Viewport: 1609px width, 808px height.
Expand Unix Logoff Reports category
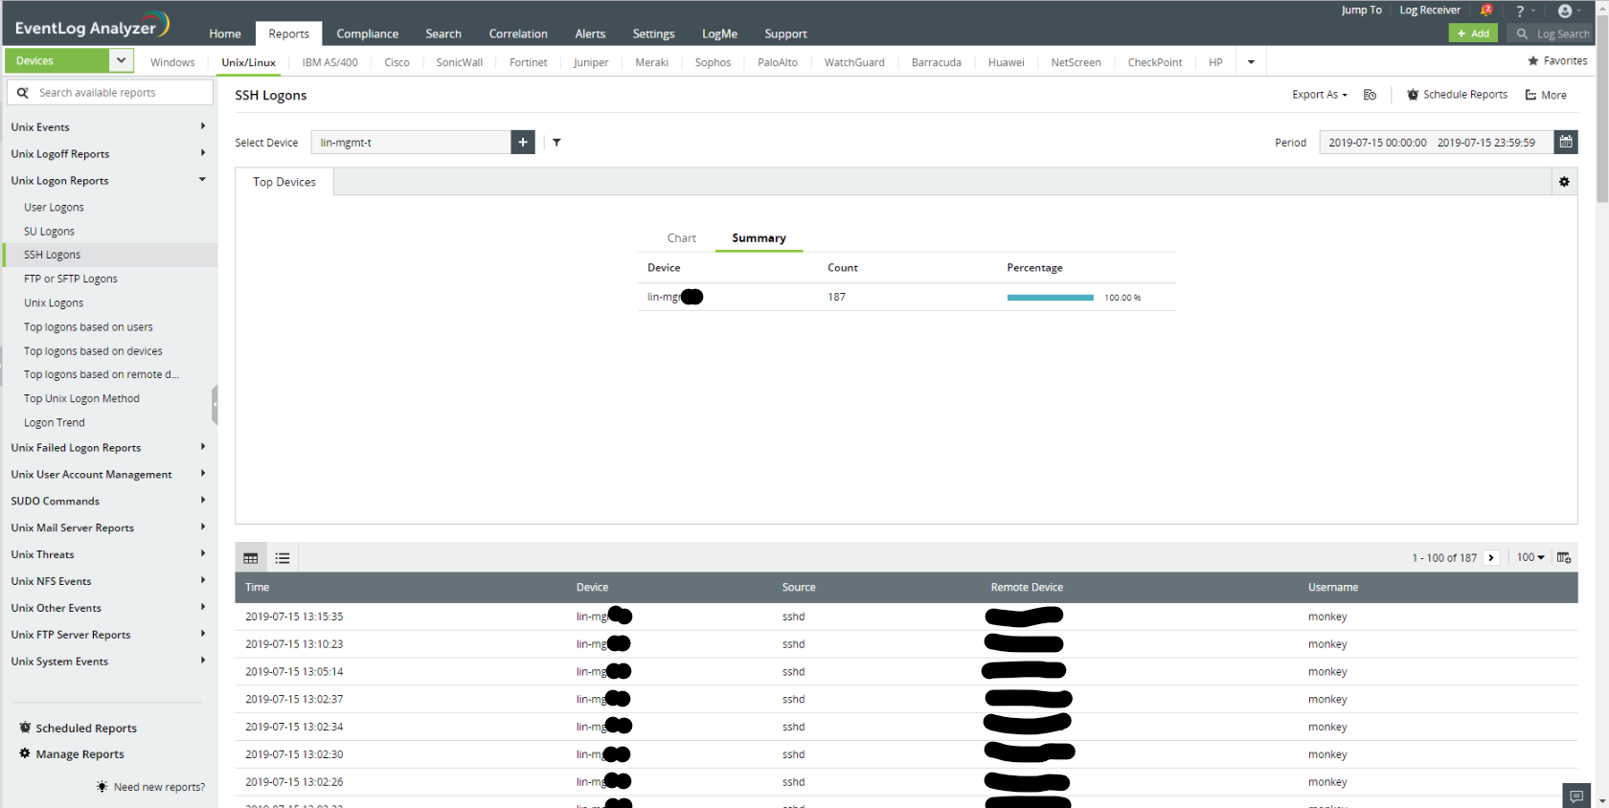click(108, 153)
